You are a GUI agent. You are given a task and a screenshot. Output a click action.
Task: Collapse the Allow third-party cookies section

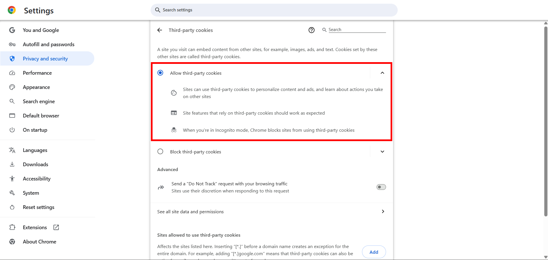click(x=382, y=73)
